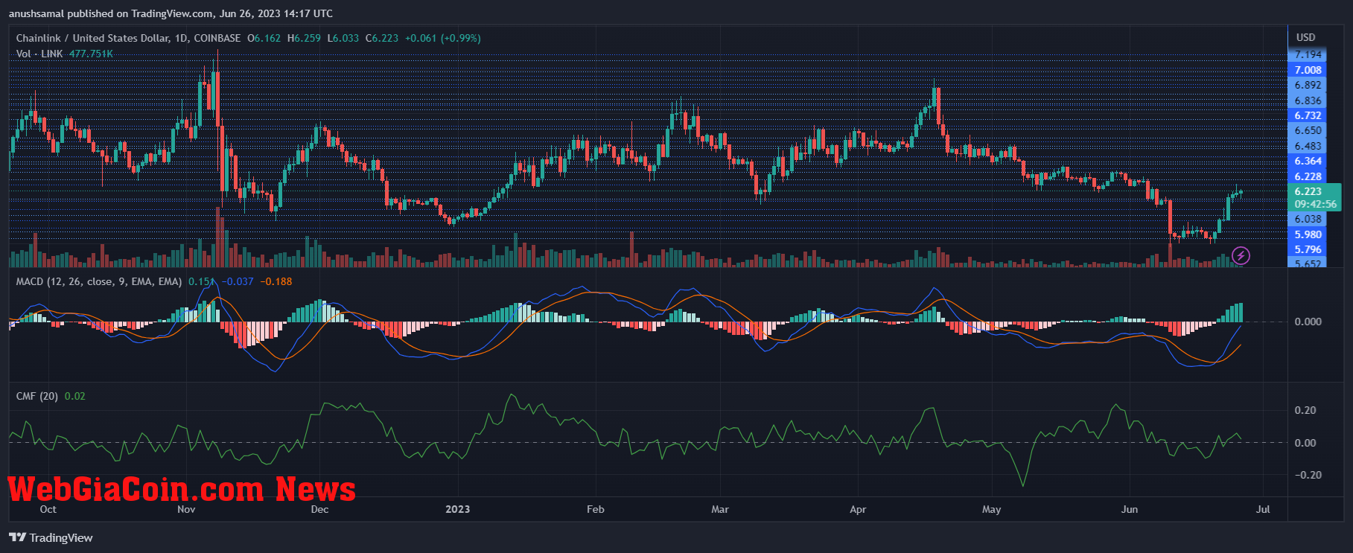Screen dimensions: 1353x553
Task: Click the Nov label on the time axis
Action: 186,509
